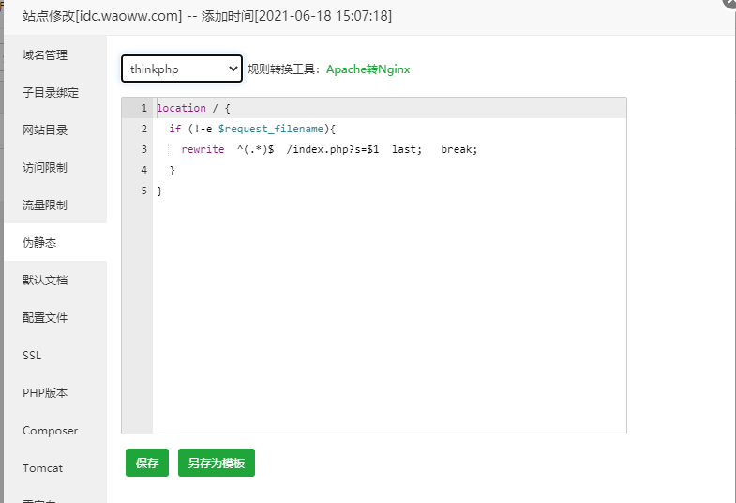Click the 保存 button
The image size is (736, 503).
click(147, 463)
